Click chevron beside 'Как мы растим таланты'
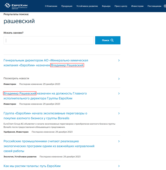This screenshot has height=170, width=166. (119, 166)
